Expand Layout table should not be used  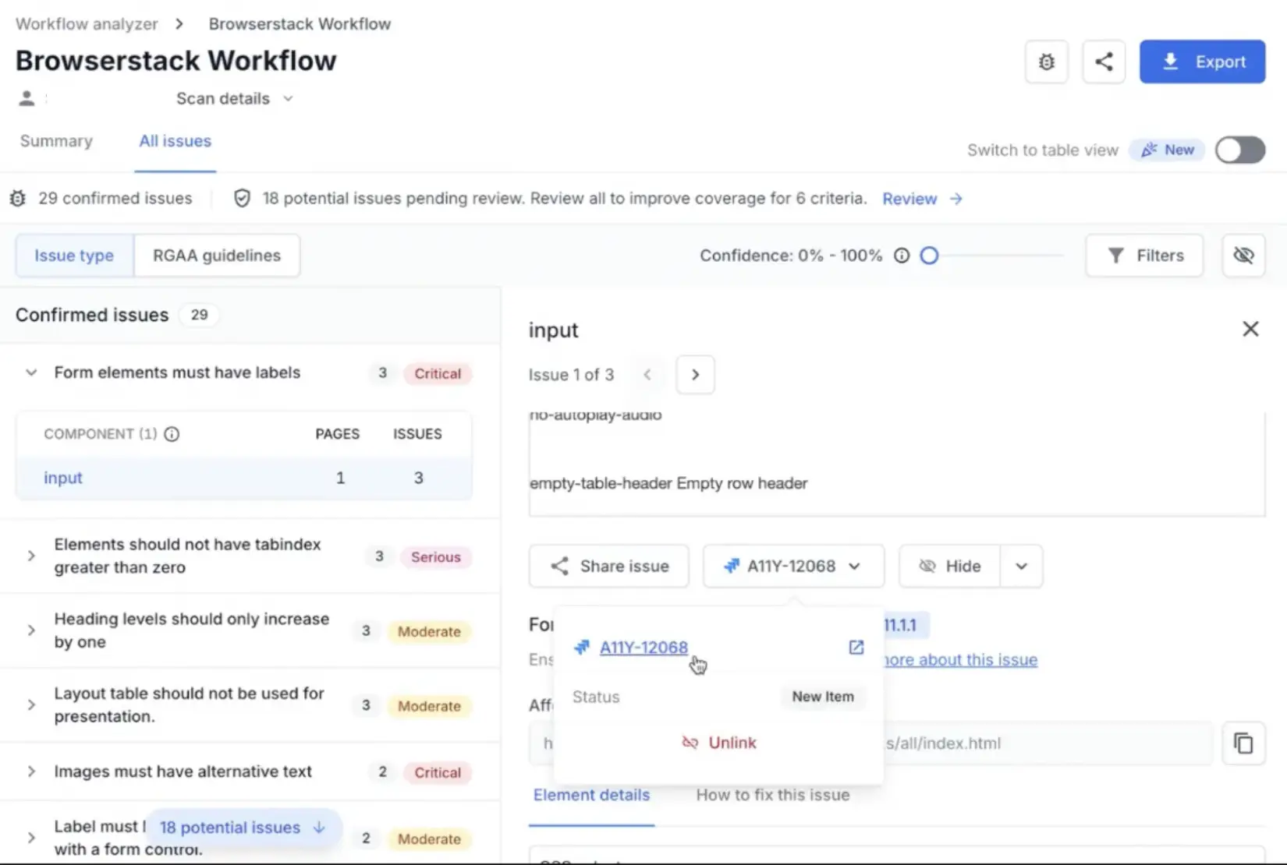pyautogui.click(x=31, y=704)
